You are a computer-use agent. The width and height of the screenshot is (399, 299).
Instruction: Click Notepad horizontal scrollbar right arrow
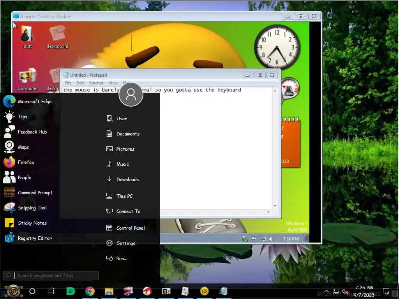tap(268, 212)
